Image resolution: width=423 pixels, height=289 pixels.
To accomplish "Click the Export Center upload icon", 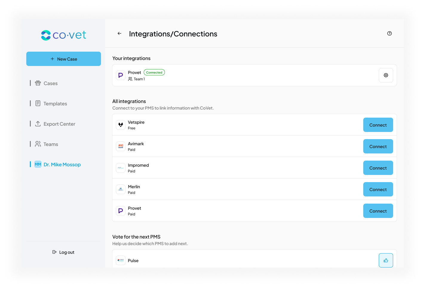I will 38,124.
